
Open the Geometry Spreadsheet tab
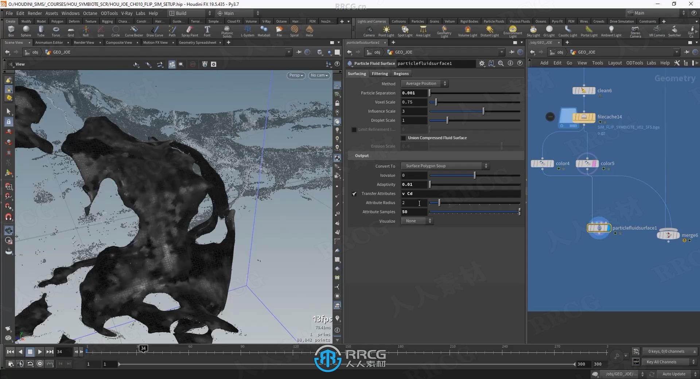coord(198,43)
